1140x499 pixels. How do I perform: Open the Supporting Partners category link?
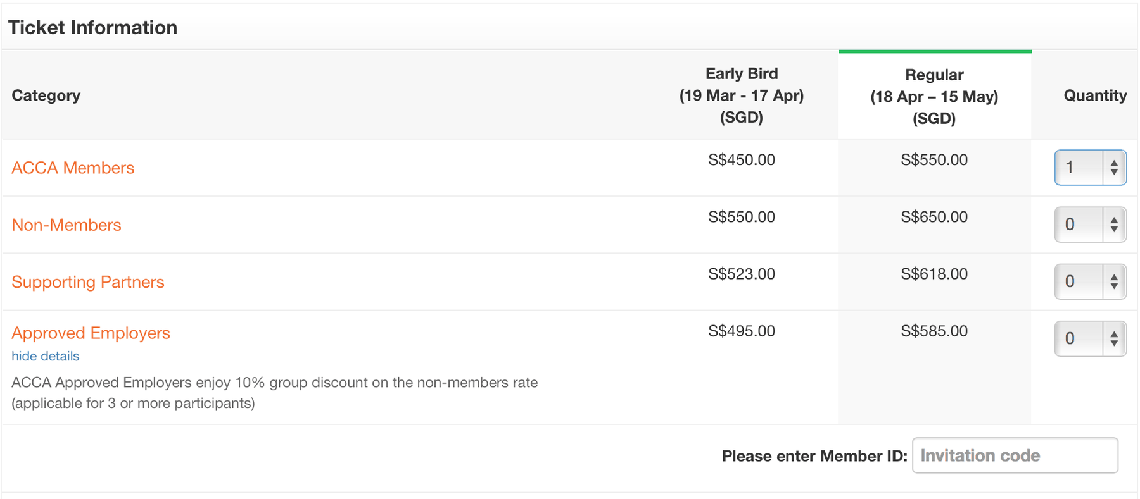tap(88, 282)
